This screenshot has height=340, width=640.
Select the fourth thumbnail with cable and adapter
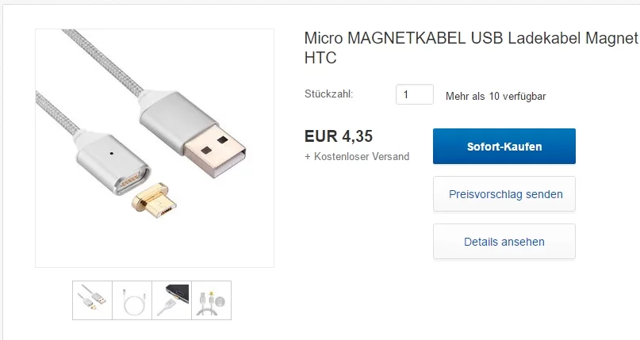(211, 300)
